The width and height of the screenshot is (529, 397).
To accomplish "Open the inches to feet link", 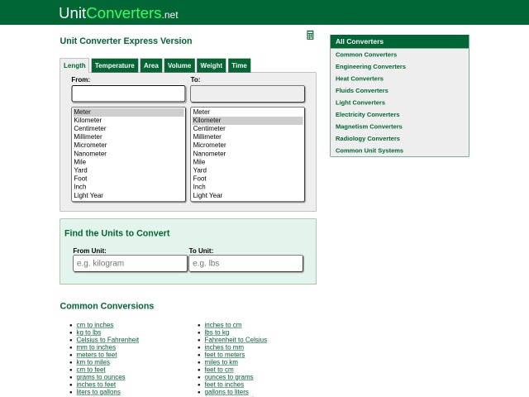I will [x=96, y=384].
